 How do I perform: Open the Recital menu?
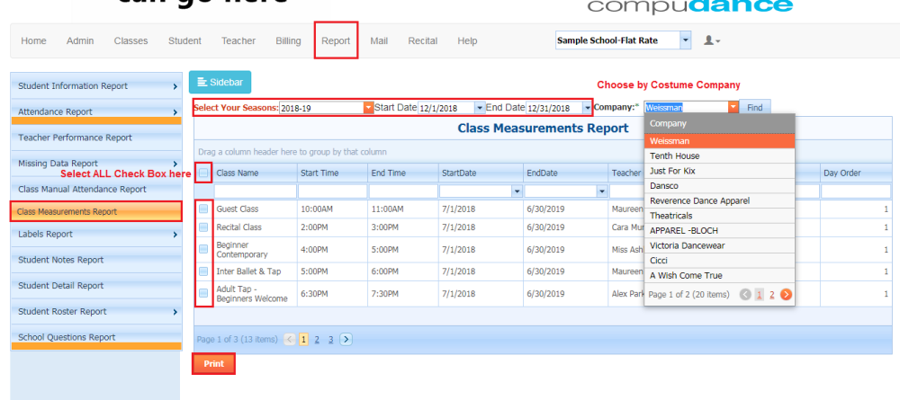pyautogui.click(x=422, y=40)
